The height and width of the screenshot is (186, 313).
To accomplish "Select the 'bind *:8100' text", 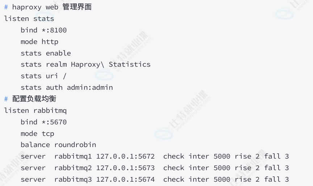I will pos(43,30).
